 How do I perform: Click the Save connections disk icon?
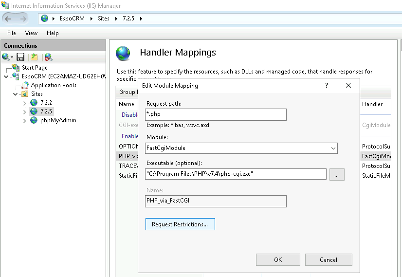(20, 57)
